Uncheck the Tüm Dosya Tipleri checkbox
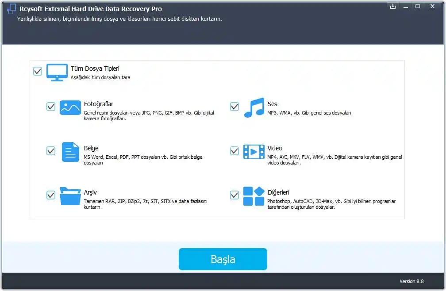This screenshot has width=446, height=291. [x=38, y=71]
